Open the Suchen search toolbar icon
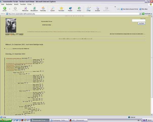Image resolution: width=153 pixels, height=122 pixels. click(52, 8)
